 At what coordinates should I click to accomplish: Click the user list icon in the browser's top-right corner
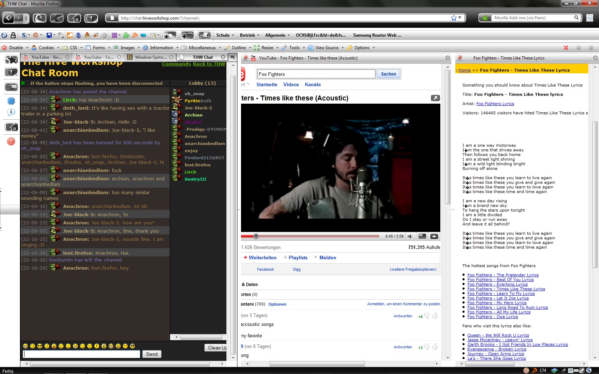(590, 18)
